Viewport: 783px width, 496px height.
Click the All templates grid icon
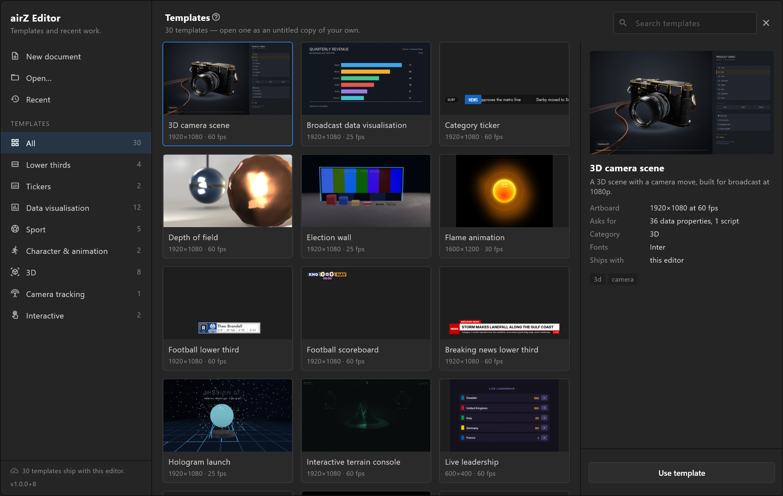pos(15,143)
